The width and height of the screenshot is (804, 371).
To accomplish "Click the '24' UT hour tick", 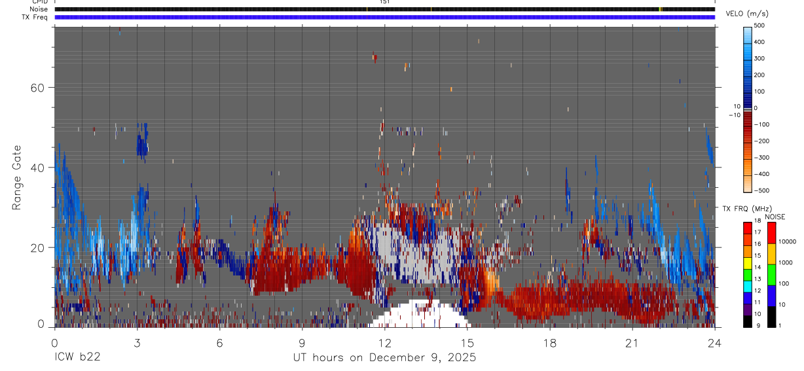I will pyautogui.click(x=715, y=342).
